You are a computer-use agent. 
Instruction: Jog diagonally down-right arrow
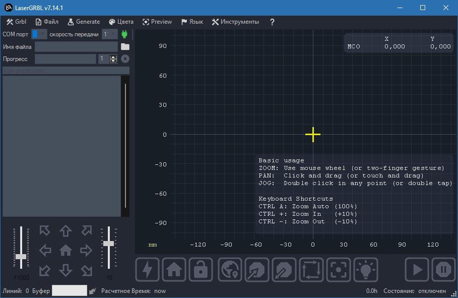click(x=87, y=270)
